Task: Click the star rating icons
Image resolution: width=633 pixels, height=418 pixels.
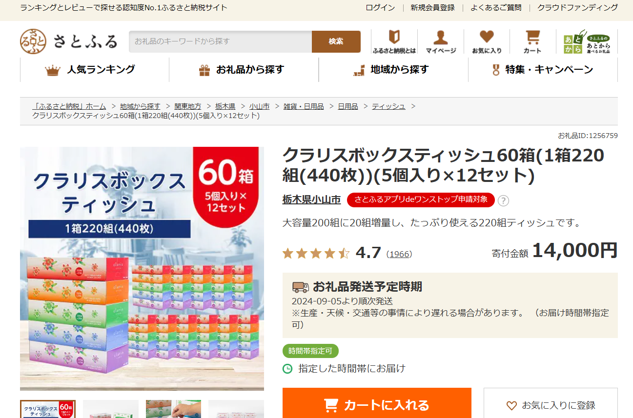Action: pos(316,253)
